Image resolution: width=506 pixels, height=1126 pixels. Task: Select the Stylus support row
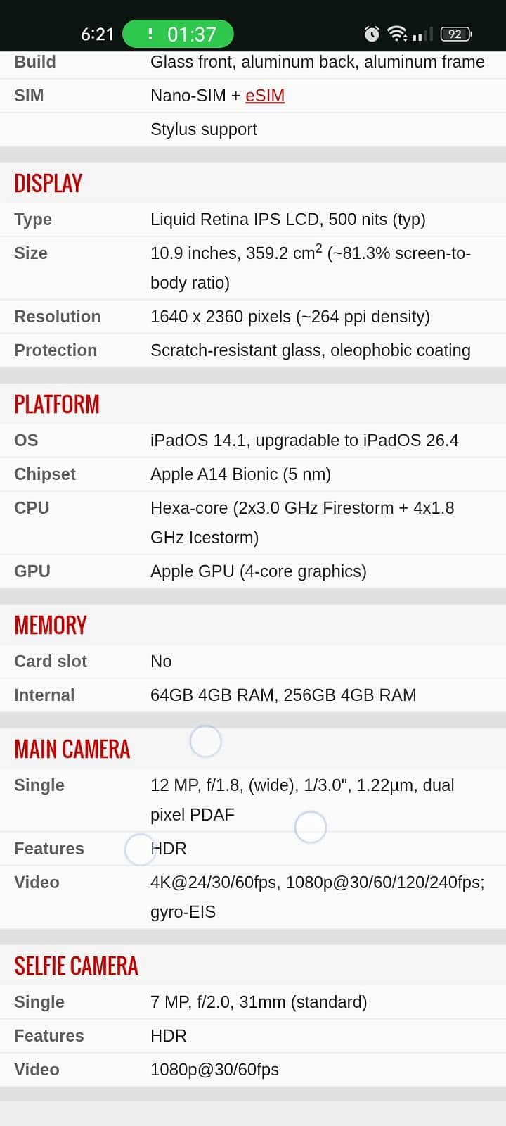[204, 129]
